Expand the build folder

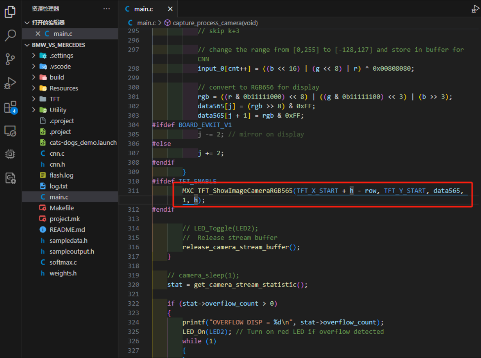[34, 77]
